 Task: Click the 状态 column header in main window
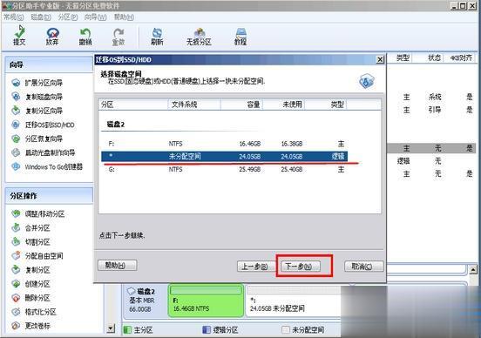click(434, 57)
